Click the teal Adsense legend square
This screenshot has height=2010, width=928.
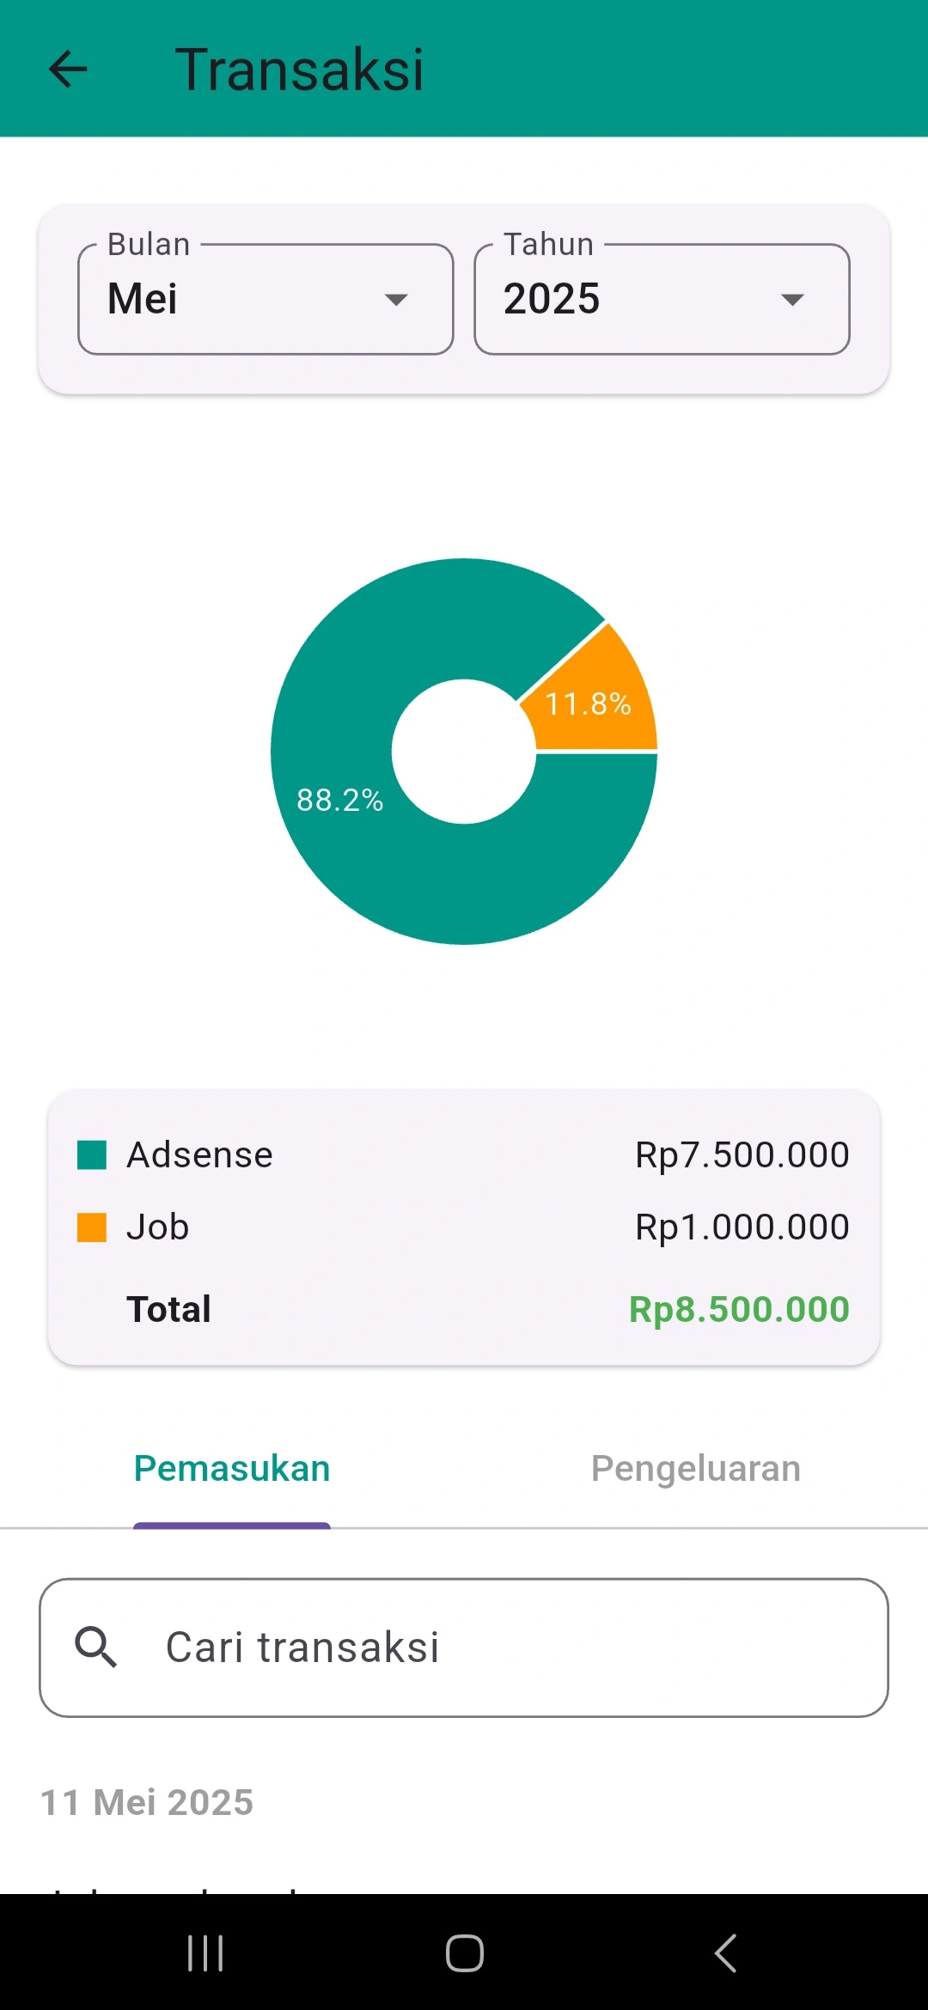(92, 1154)
